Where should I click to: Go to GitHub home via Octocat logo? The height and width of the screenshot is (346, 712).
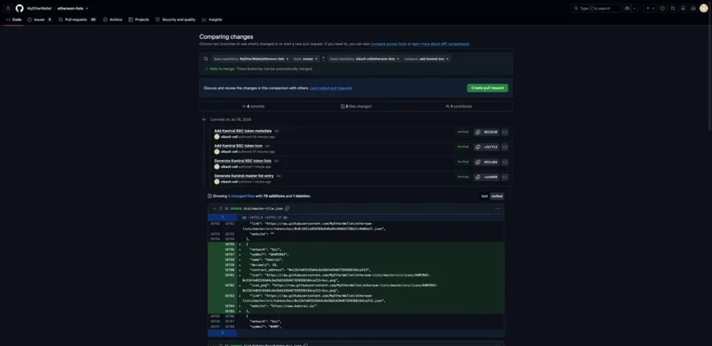coord(19,8)
